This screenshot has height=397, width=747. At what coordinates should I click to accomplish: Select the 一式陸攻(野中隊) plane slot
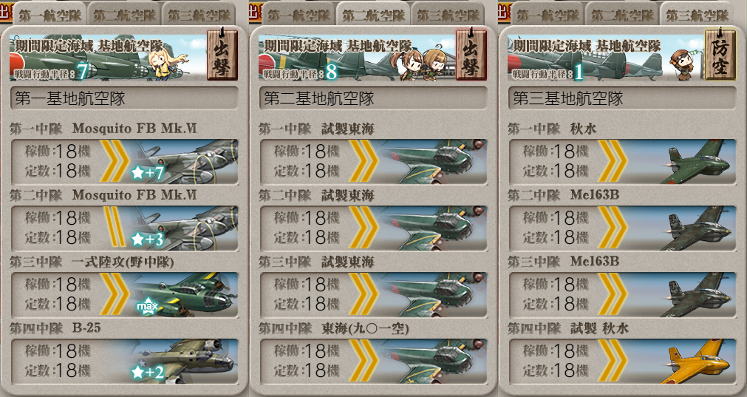click(124, 294)
